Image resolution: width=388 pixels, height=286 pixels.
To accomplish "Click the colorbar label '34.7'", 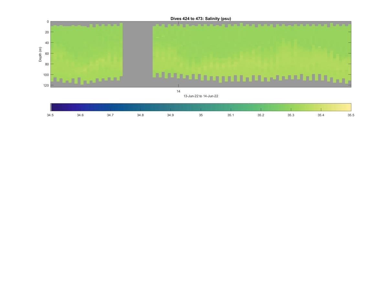I will [110, 115].
